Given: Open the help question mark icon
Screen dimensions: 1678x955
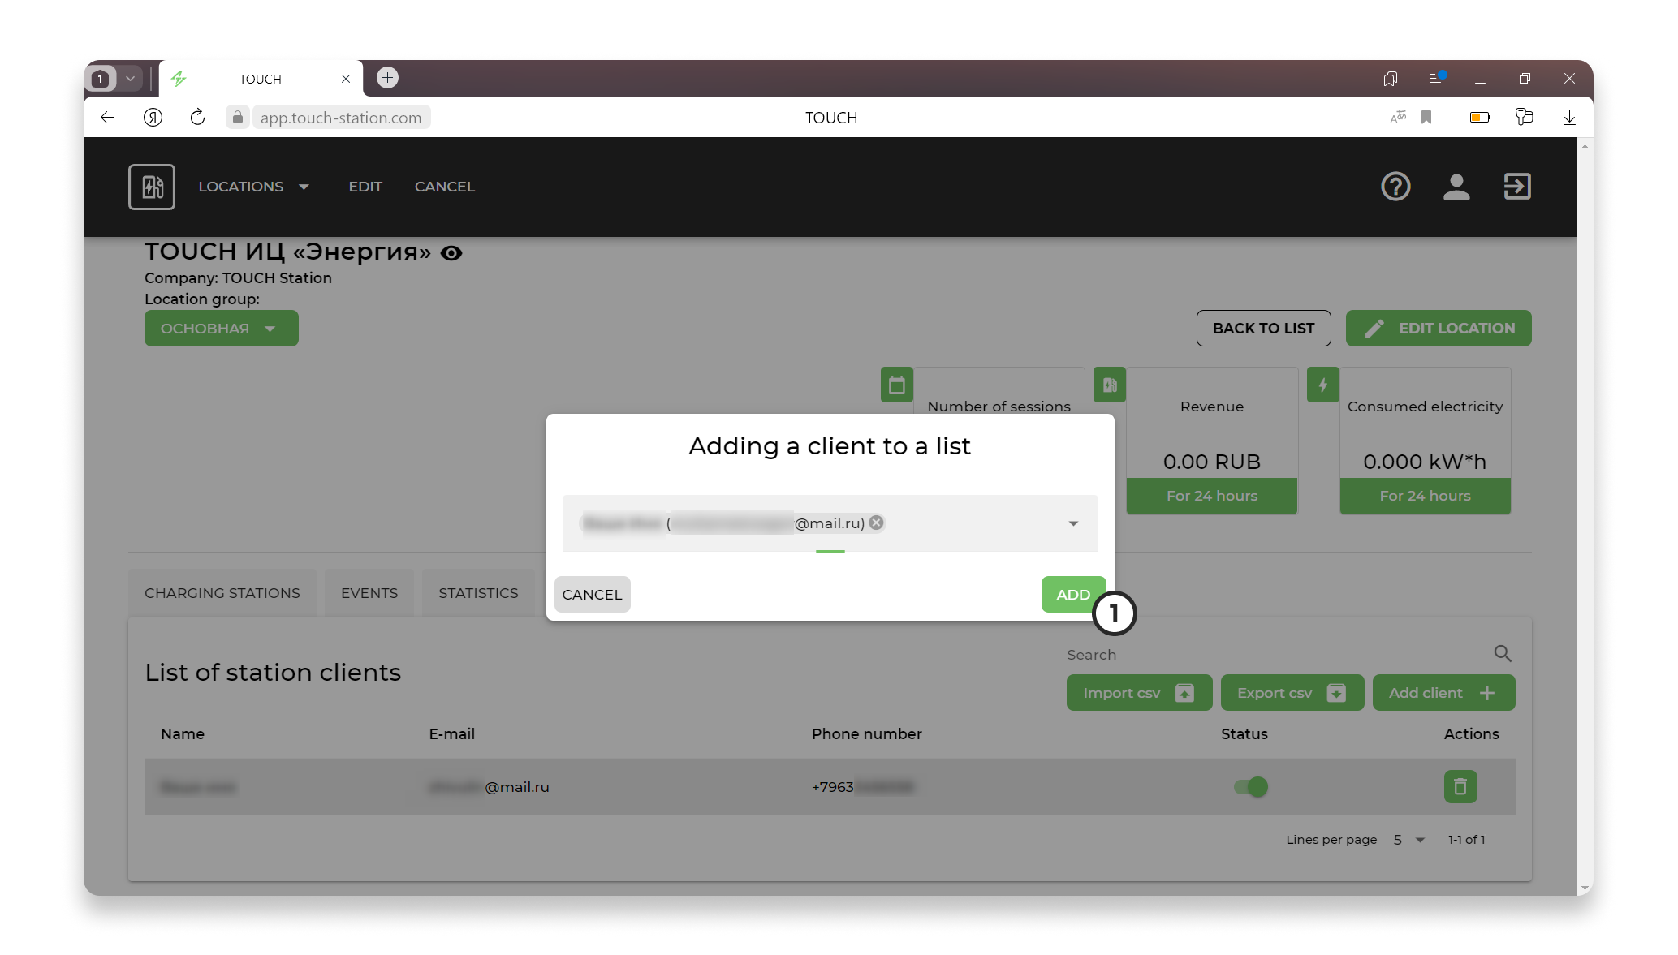Looking at the screenshot, I should [1395, 187].
